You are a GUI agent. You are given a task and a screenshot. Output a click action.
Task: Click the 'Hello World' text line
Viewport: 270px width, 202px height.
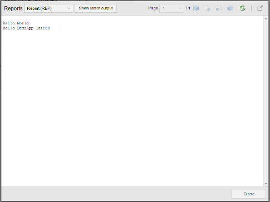[16, 23]
